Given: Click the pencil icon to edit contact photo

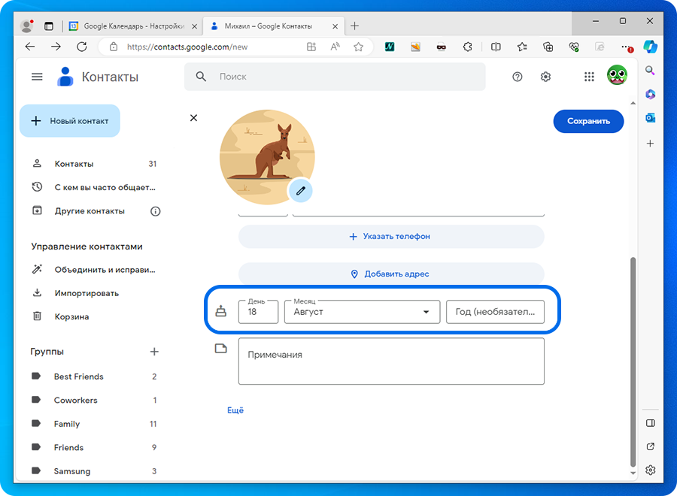Looking at the screenshot, I should (x=300, y=191).
